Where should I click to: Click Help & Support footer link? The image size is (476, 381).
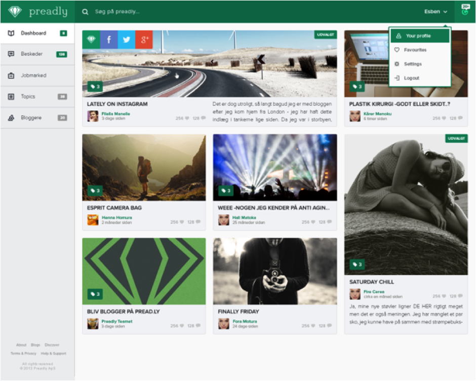[x=53, y=353]
